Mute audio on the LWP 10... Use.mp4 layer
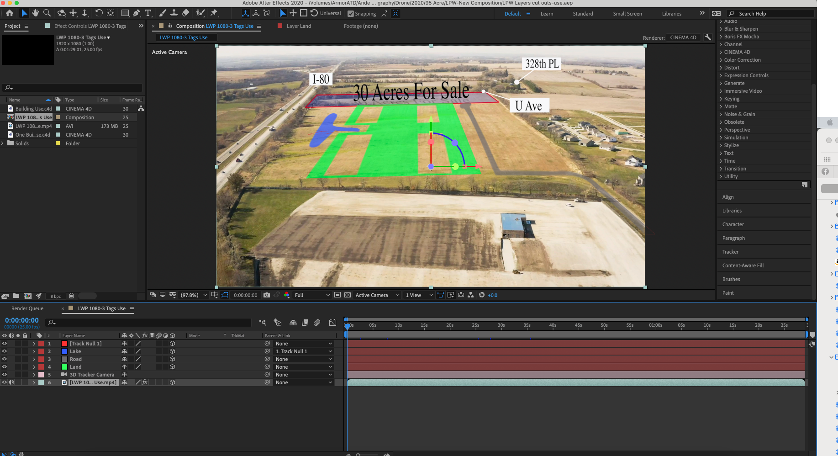The image size is (838, 456). pos(11,382)
